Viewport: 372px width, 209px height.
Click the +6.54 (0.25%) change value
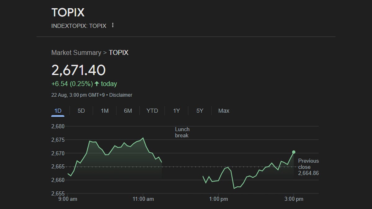click(72, 84)
